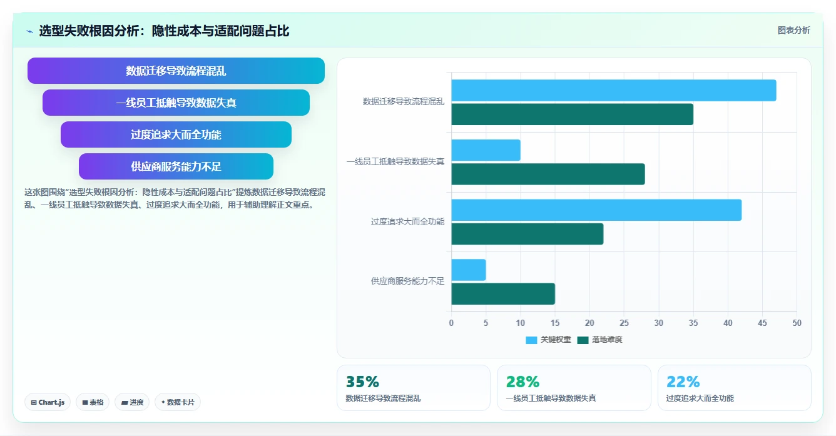This screenshot has height=436, width=836.
Task: Click the 数据卡片 tag chip
Action: (178, 402)
